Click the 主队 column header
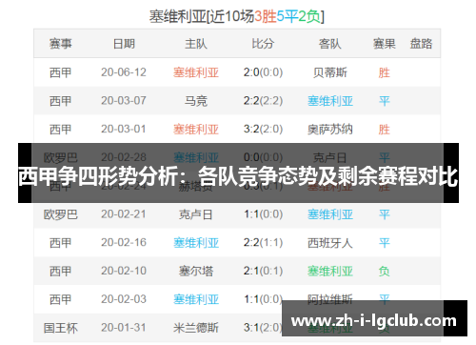Viewport: 476px width, 345px height. coord(196,44)
